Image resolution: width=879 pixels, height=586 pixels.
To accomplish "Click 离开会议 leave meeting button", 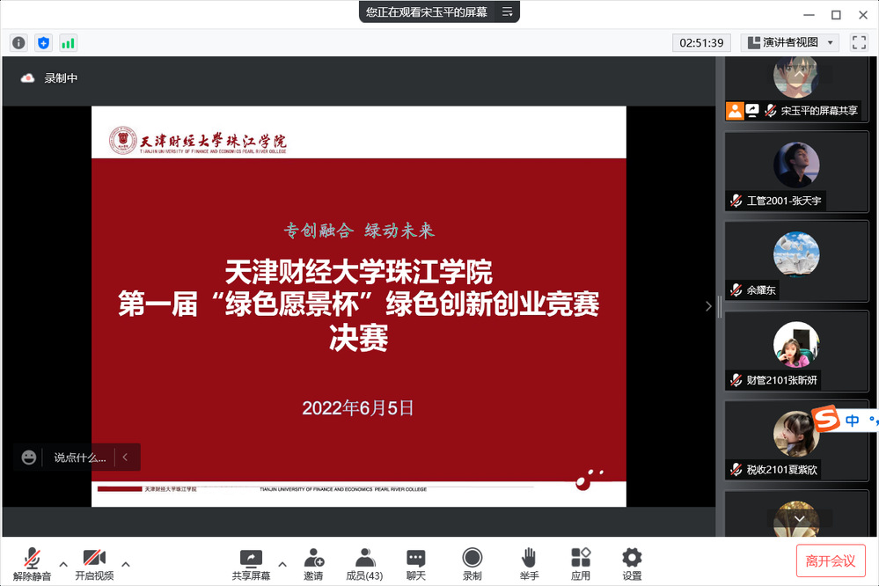I will coord(830,561).
